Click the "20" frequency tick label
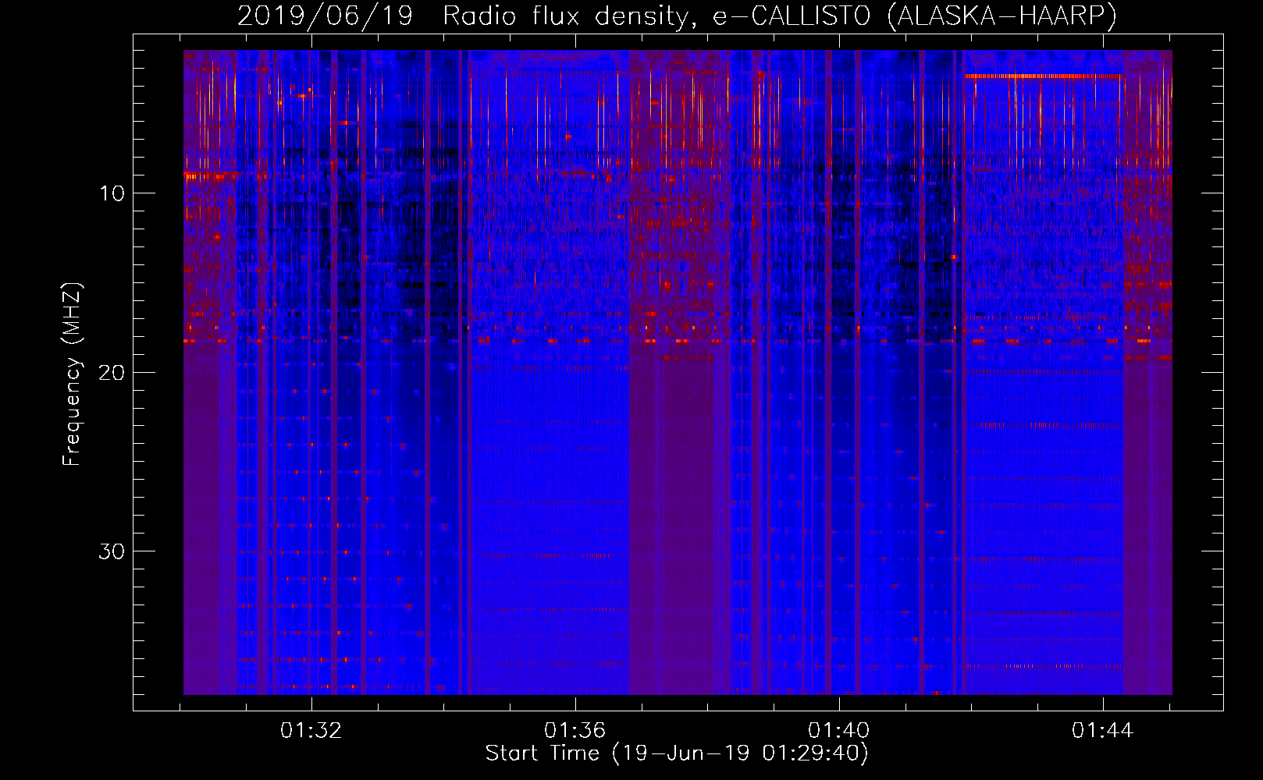Screen dimensions: 1263x780 click(x=112, y=372)
